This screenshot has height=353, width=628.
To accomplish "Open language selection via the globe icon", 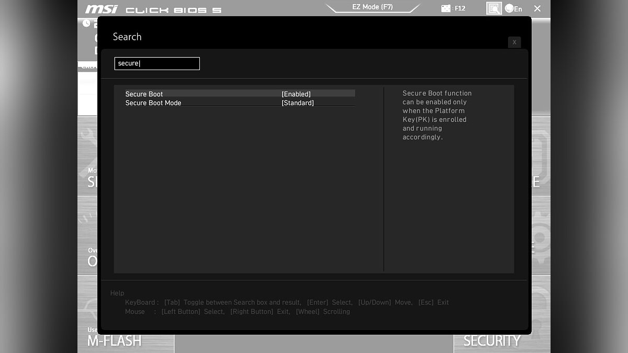I will 509,8.
